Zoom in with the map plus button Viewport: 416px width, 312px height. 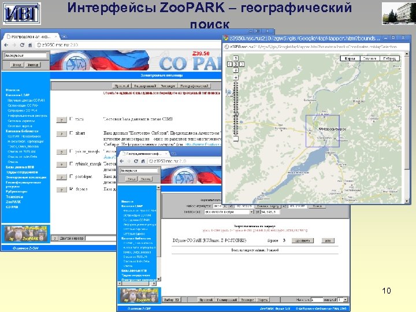point(236,77)
